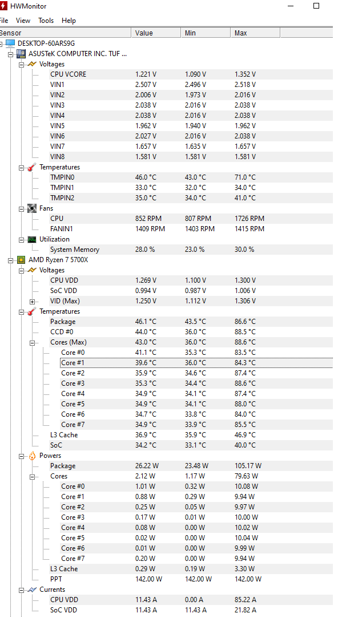Open the Help menu
338x617 pixels.
point(69,21)
